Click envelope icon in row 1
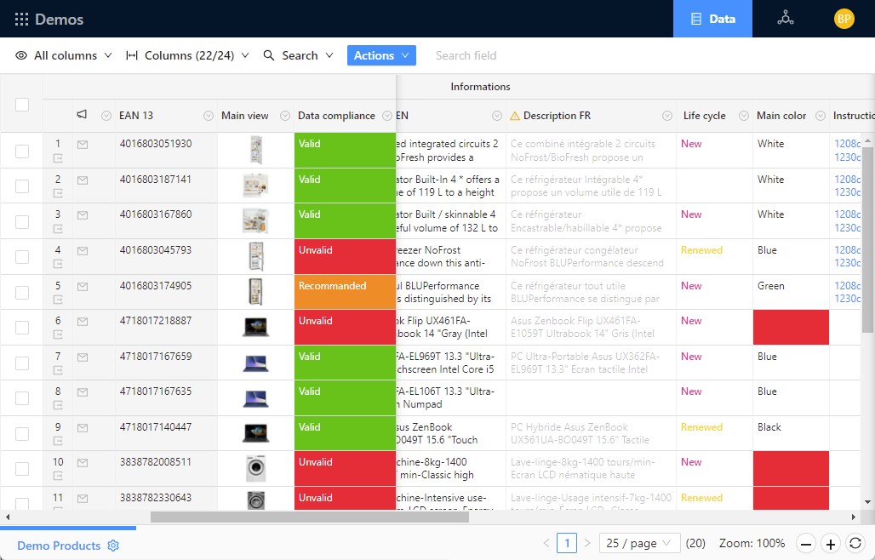Image resolution: width=875 pixels, height=560 pixels. tap(83, 145)
